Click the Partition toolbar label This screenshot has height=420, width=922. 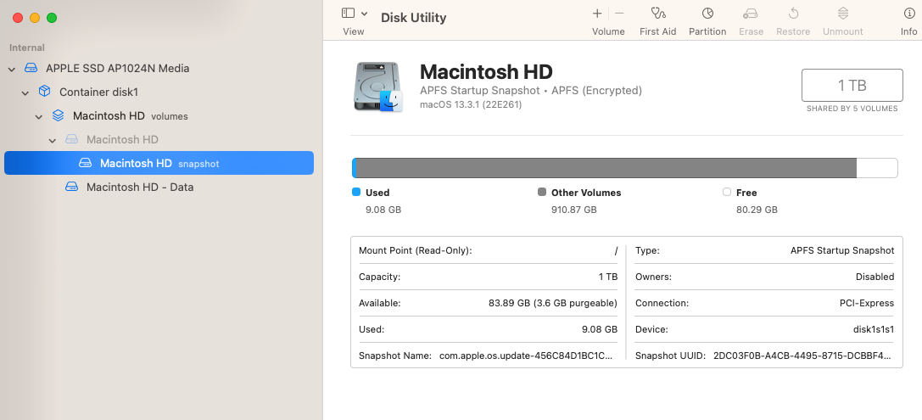pyautogui.click(x=707, y=31)
